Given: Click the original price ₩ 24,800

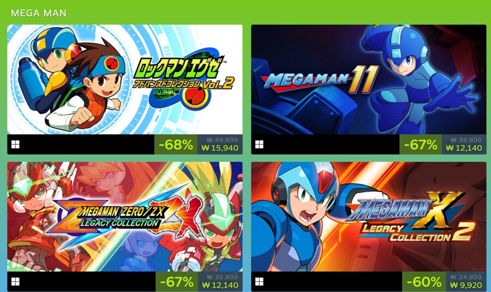Looking at the screenshot, I should point(466,277).
